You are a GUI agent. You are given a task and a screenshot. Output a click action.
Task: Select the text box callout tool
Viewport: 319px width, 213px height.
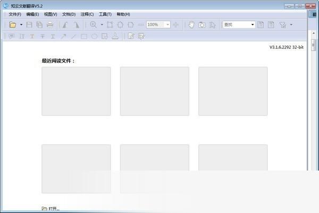tap(105, 36)
